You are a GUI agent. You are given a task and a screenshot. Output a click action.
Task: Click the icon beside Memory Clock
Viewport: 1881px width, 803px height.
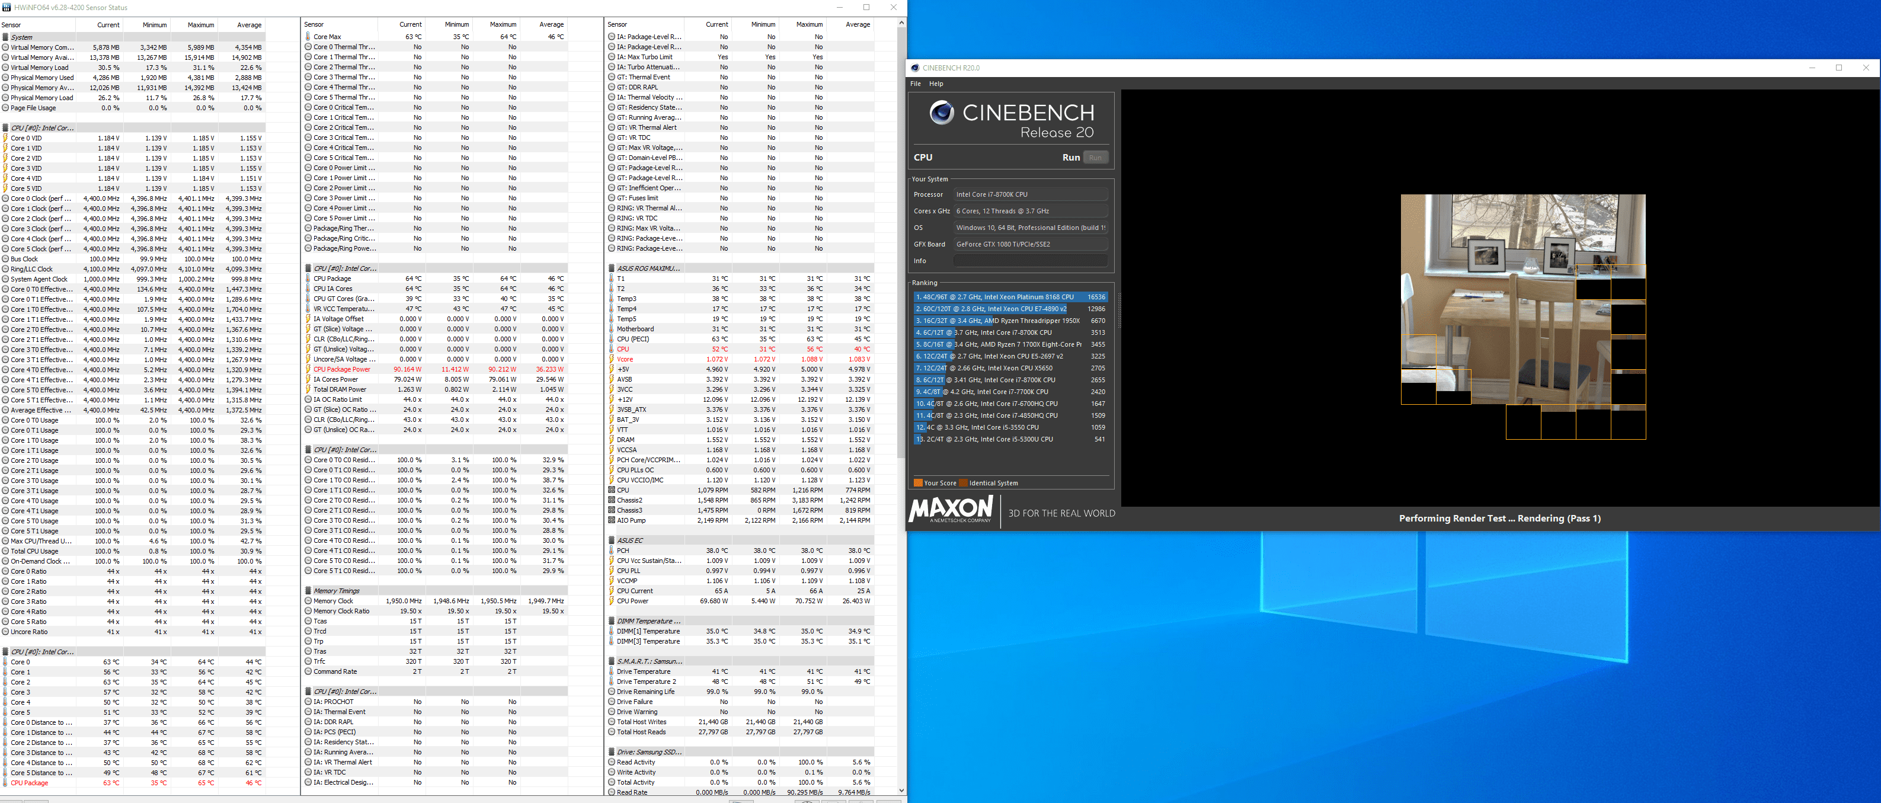point(308,601)
